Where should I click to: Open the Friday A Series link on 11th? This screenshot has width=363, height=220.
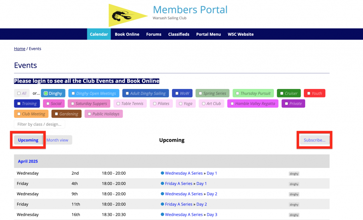point(179,204)
